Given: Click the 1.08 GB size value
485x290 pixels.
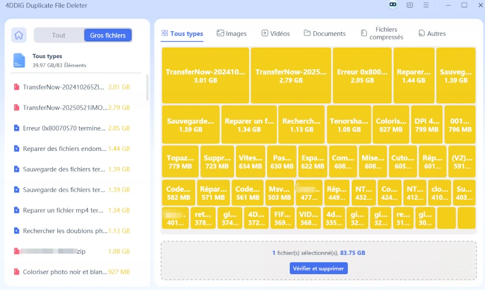Looking at the screenshot, I should (x=119, y=251).
